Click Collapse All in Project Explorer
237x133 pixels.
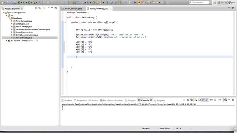36,8
